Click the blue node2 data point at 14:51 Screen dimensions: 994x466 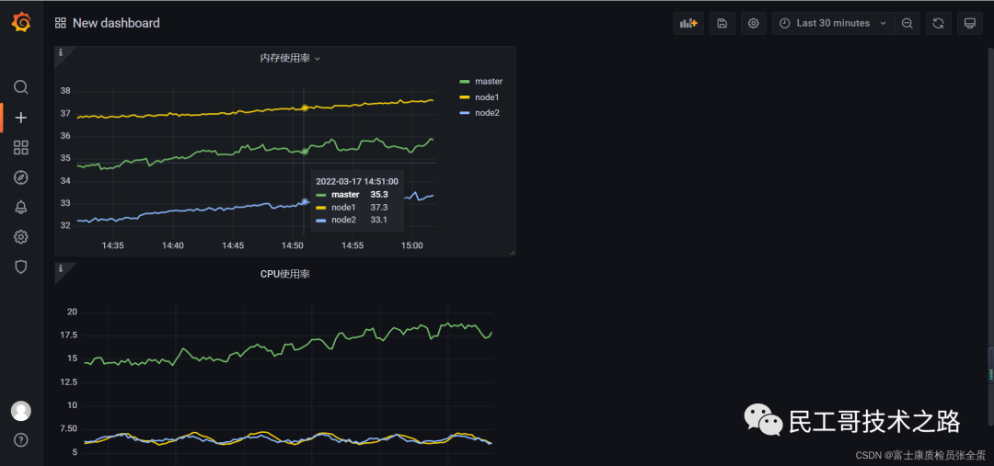click(x=305, y=201)
